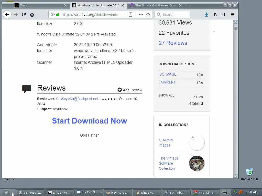Open the Firefox hamburger menu

click(233, 15)
